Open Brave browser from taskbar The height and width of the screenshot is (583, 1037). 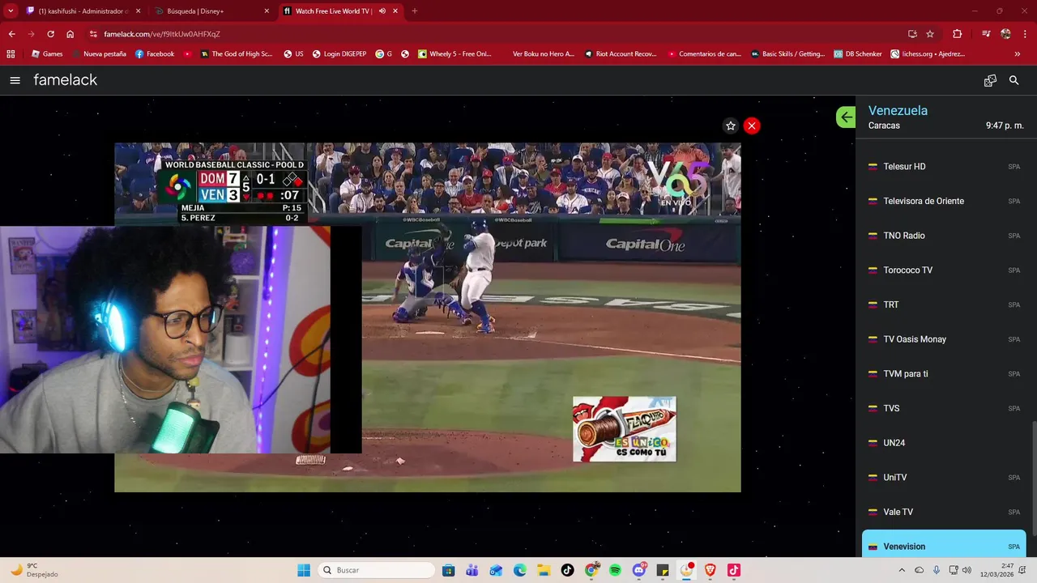pyautogui.click(x=711, y=570)
